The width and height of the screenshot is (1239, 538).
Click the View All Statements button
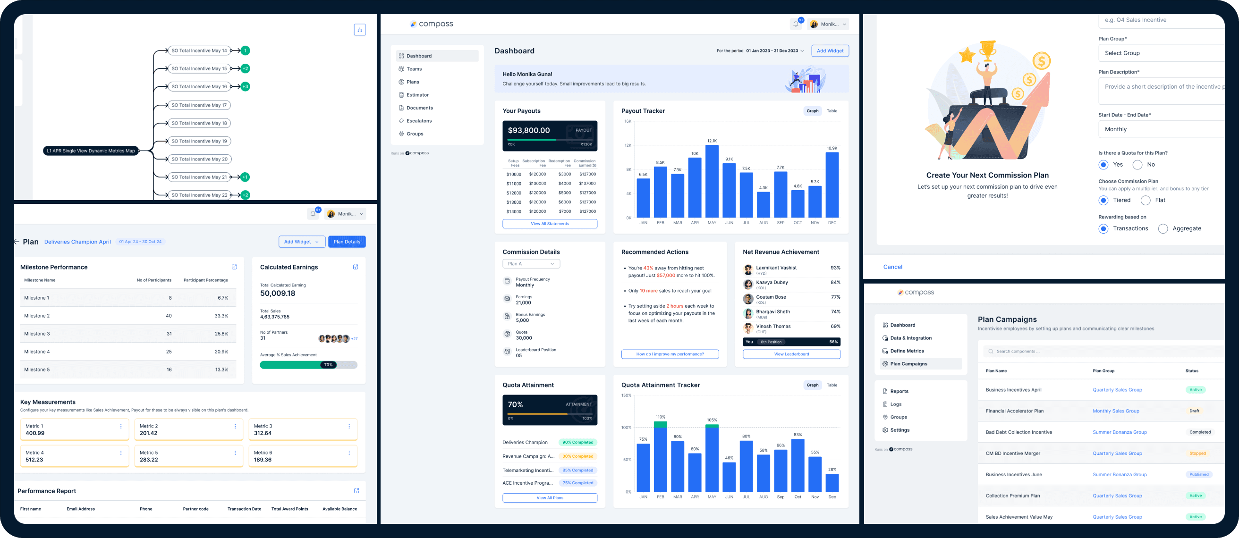click(x=550, y=224)
